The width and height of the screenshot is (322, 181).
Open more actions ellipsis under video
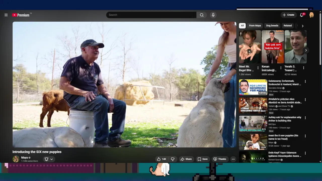click(x=233, y=159)
